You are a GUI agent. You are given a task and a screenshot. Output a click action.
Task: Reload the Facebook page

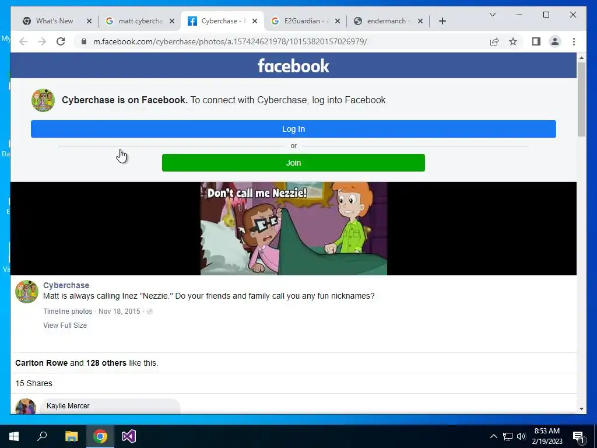pyautogui.click(x=61, y=41)
